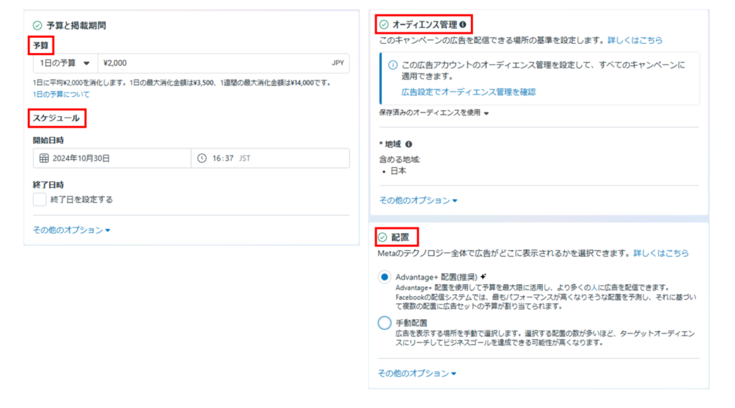Click the blue info circle in audience notice
Screen dimensions: 735x408
(393, 65)
